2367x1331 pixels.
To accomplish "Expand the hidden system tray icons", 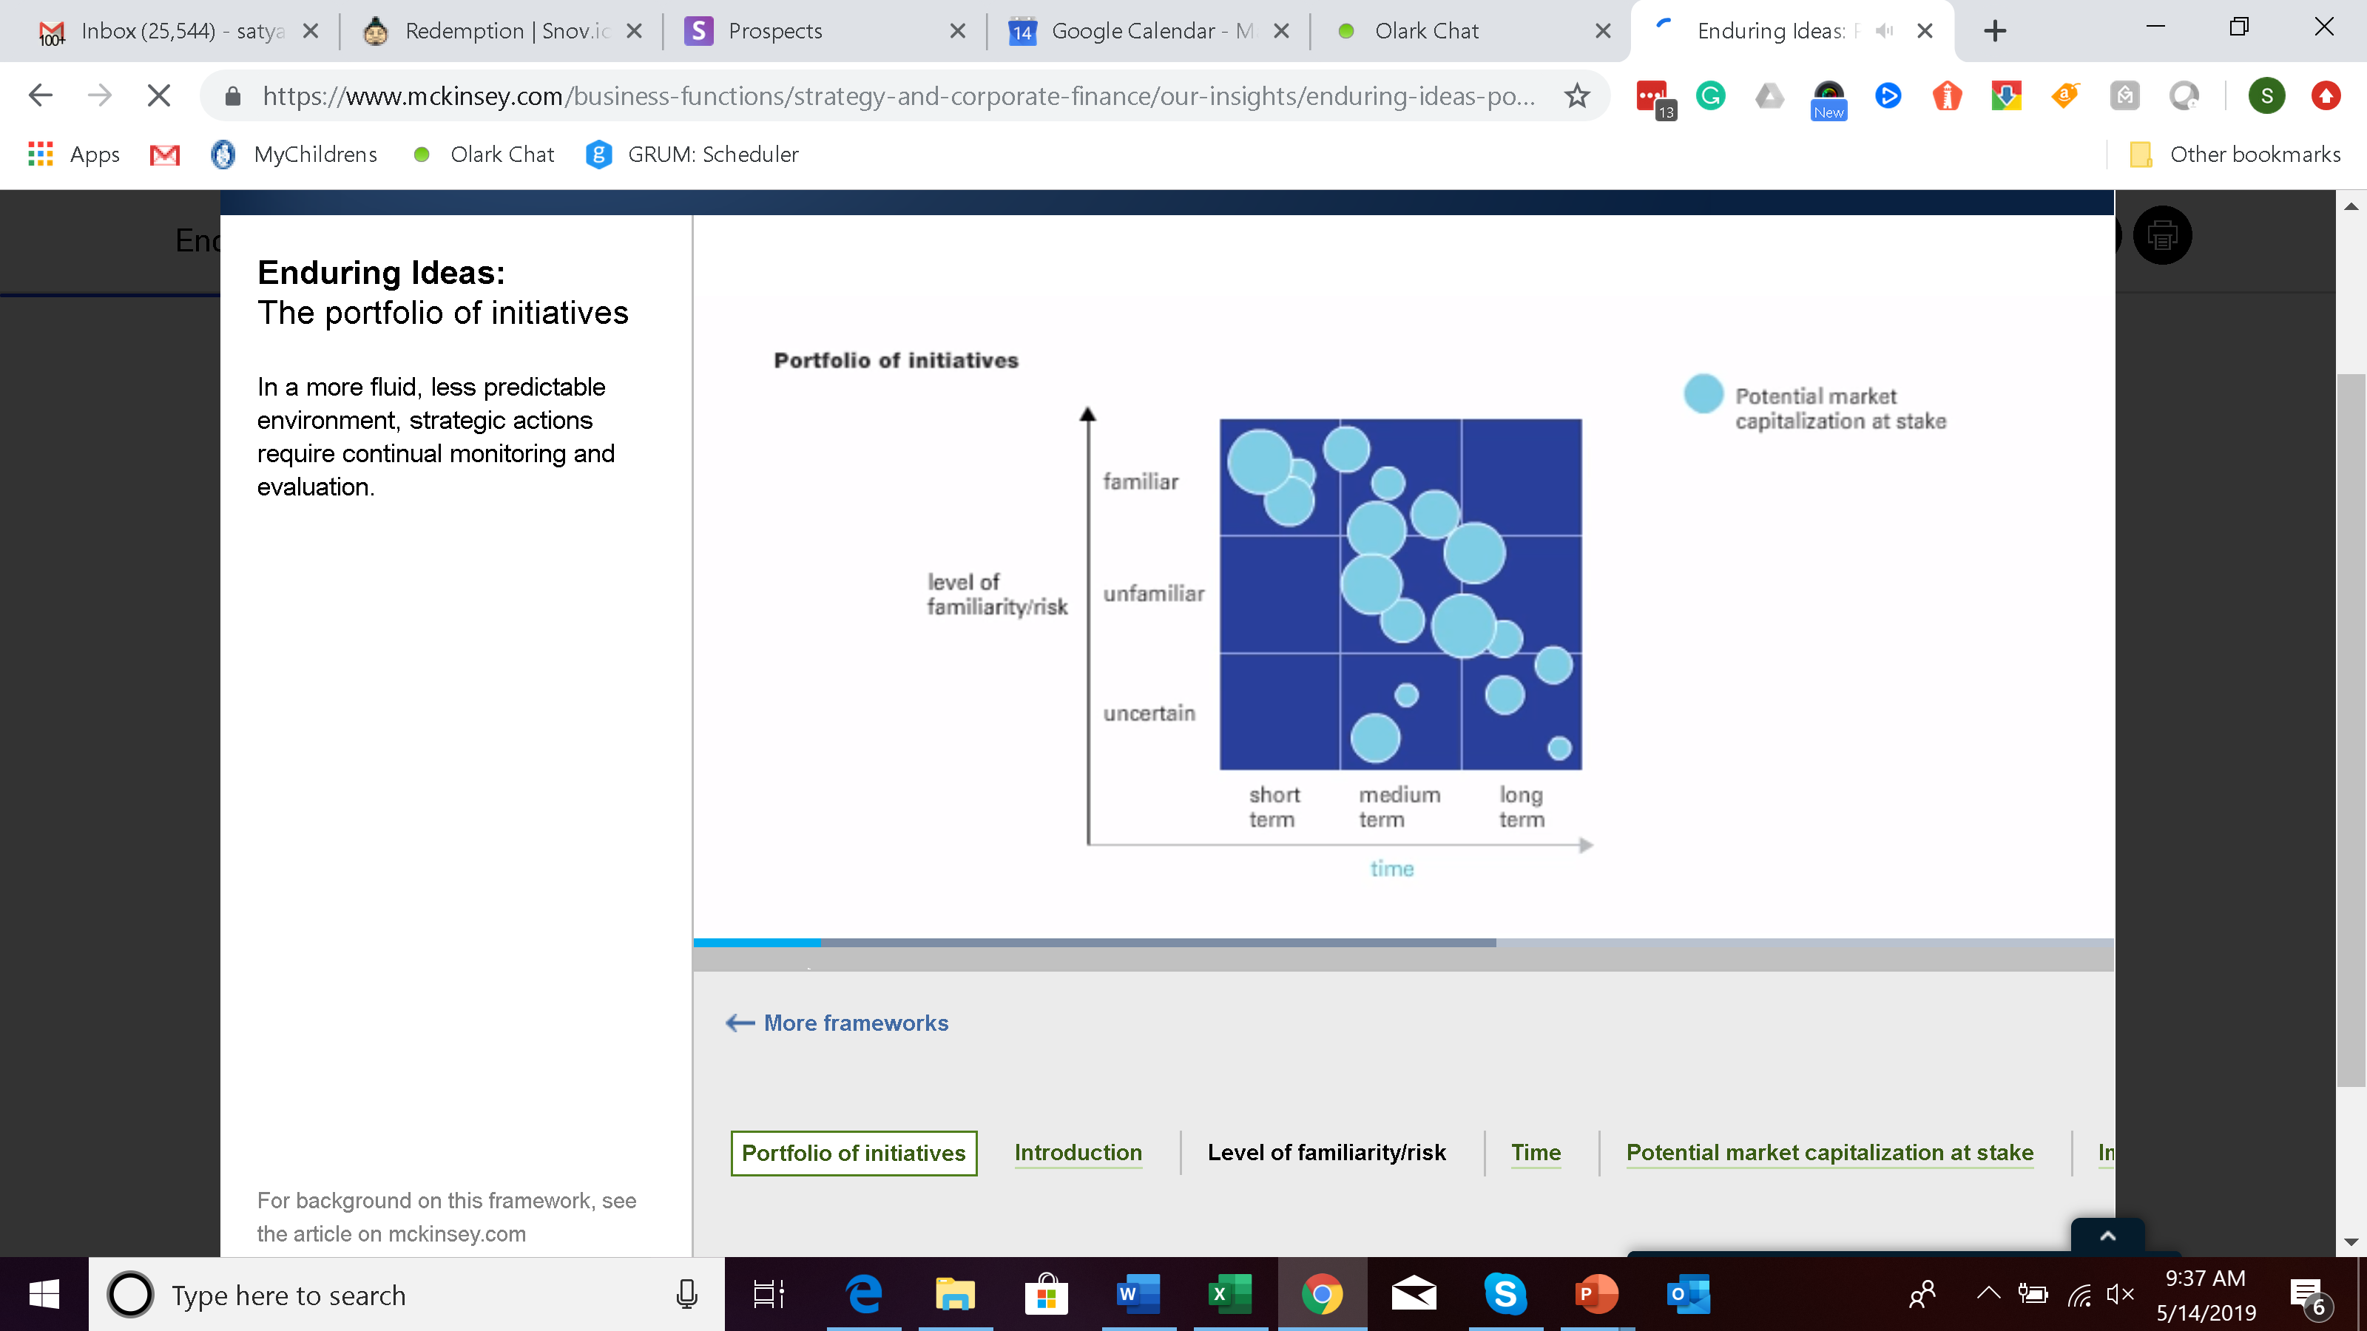I will click(x=1988, y=1294).
